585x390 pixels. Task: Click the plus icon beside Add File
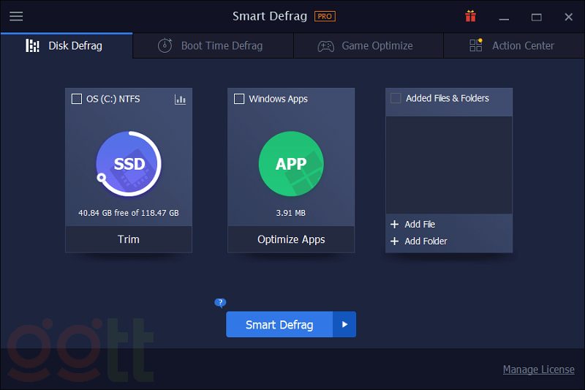click(x=395, y=225)
